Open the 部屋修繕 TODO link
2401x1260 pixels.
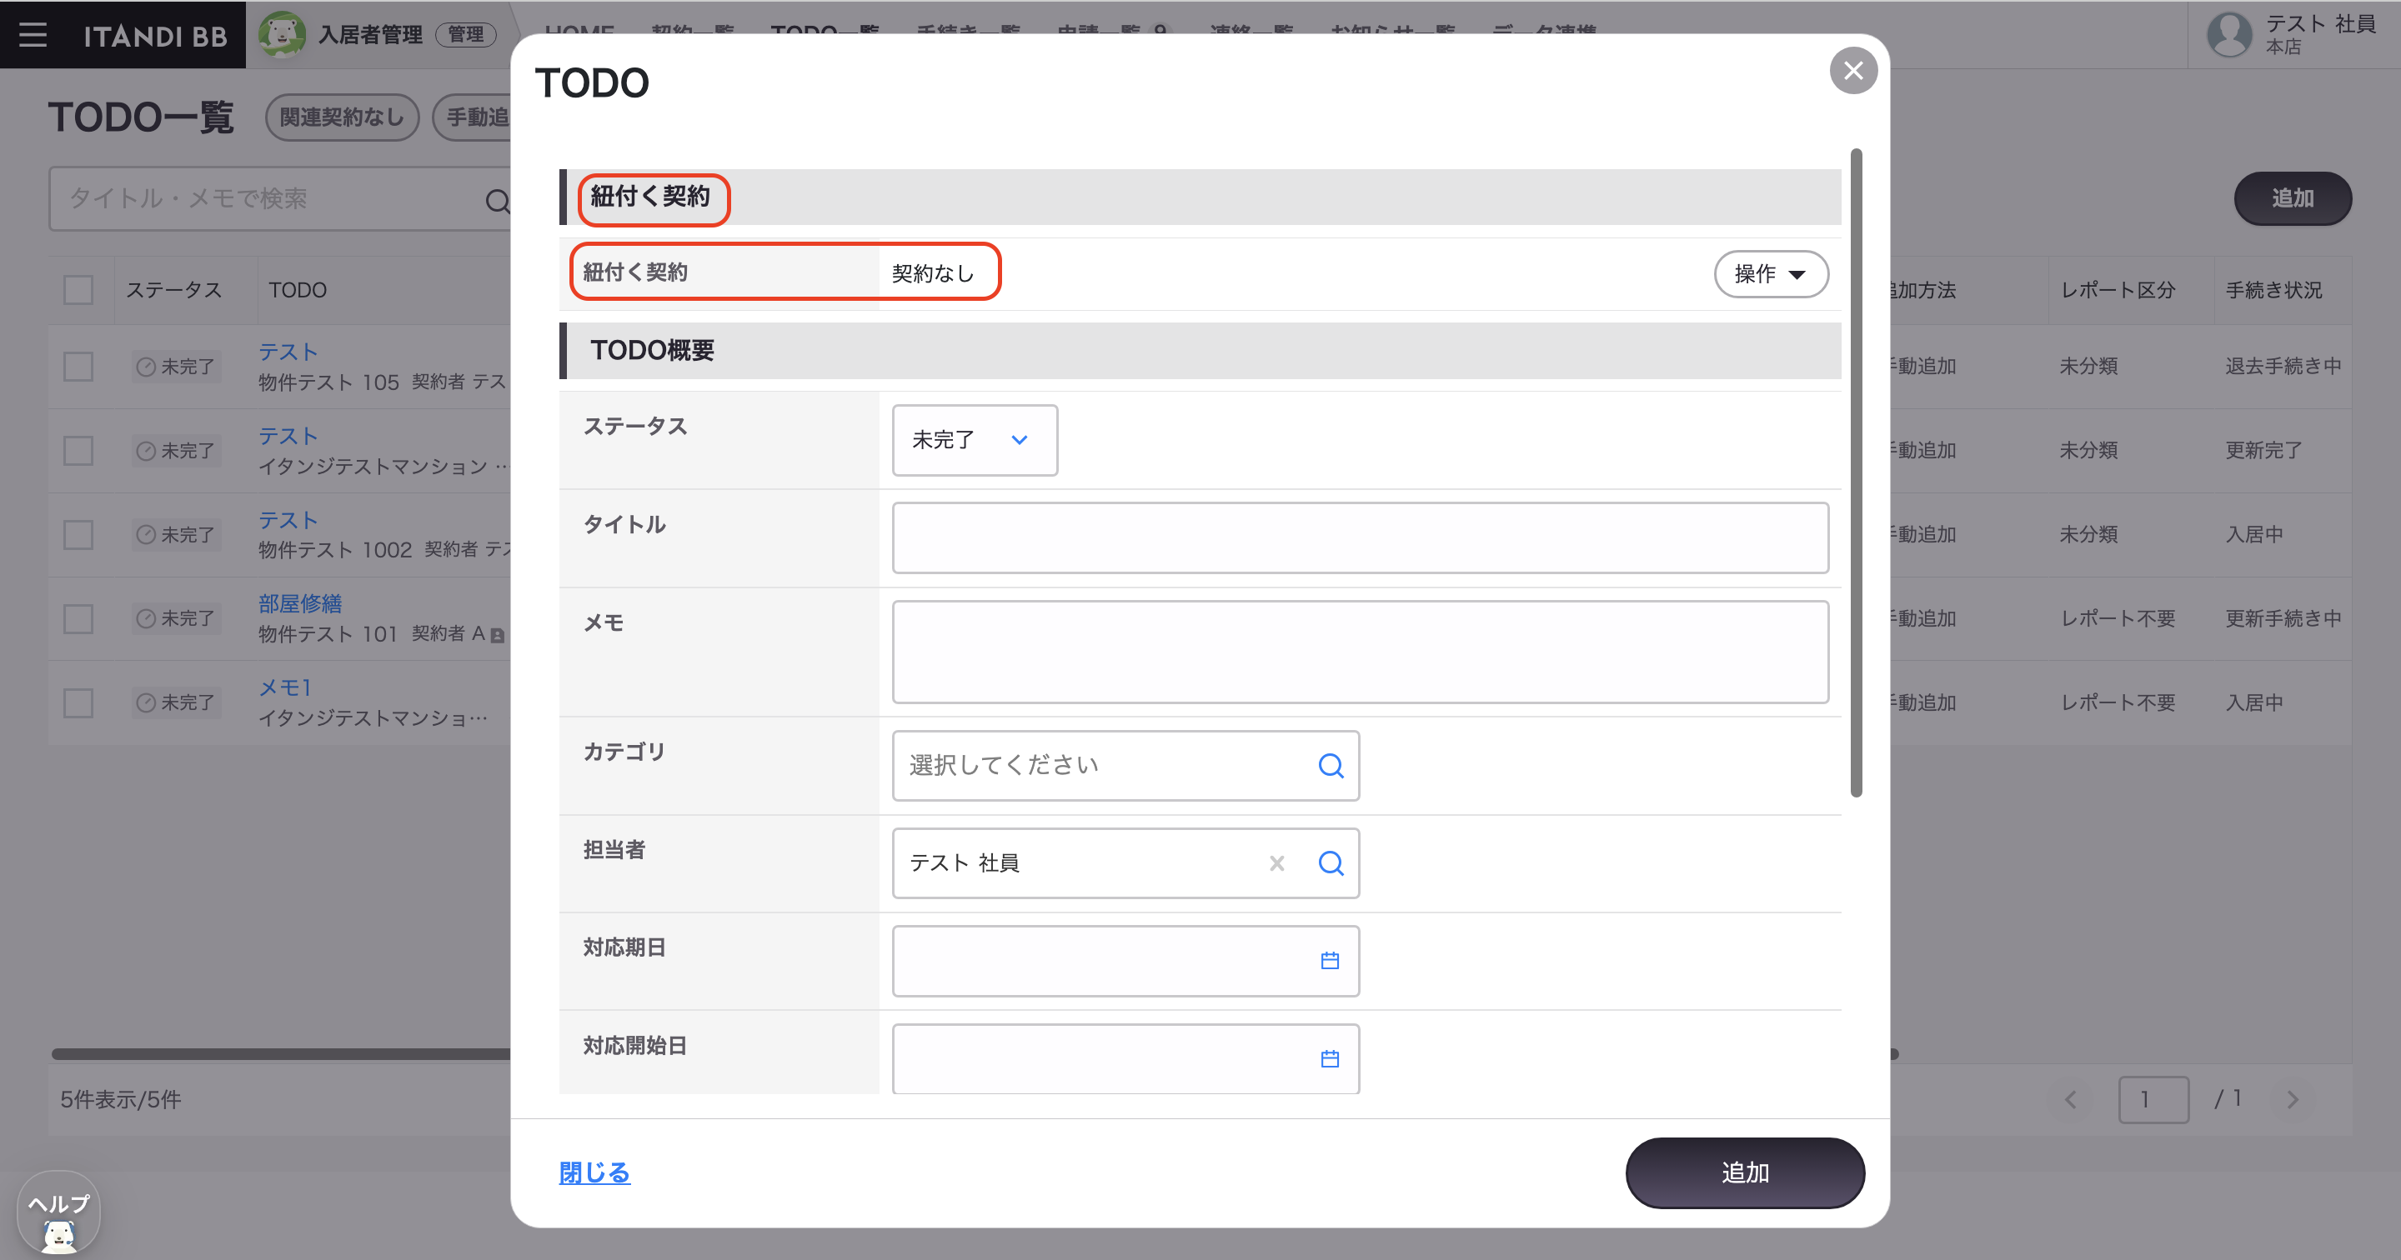[300, 603]
